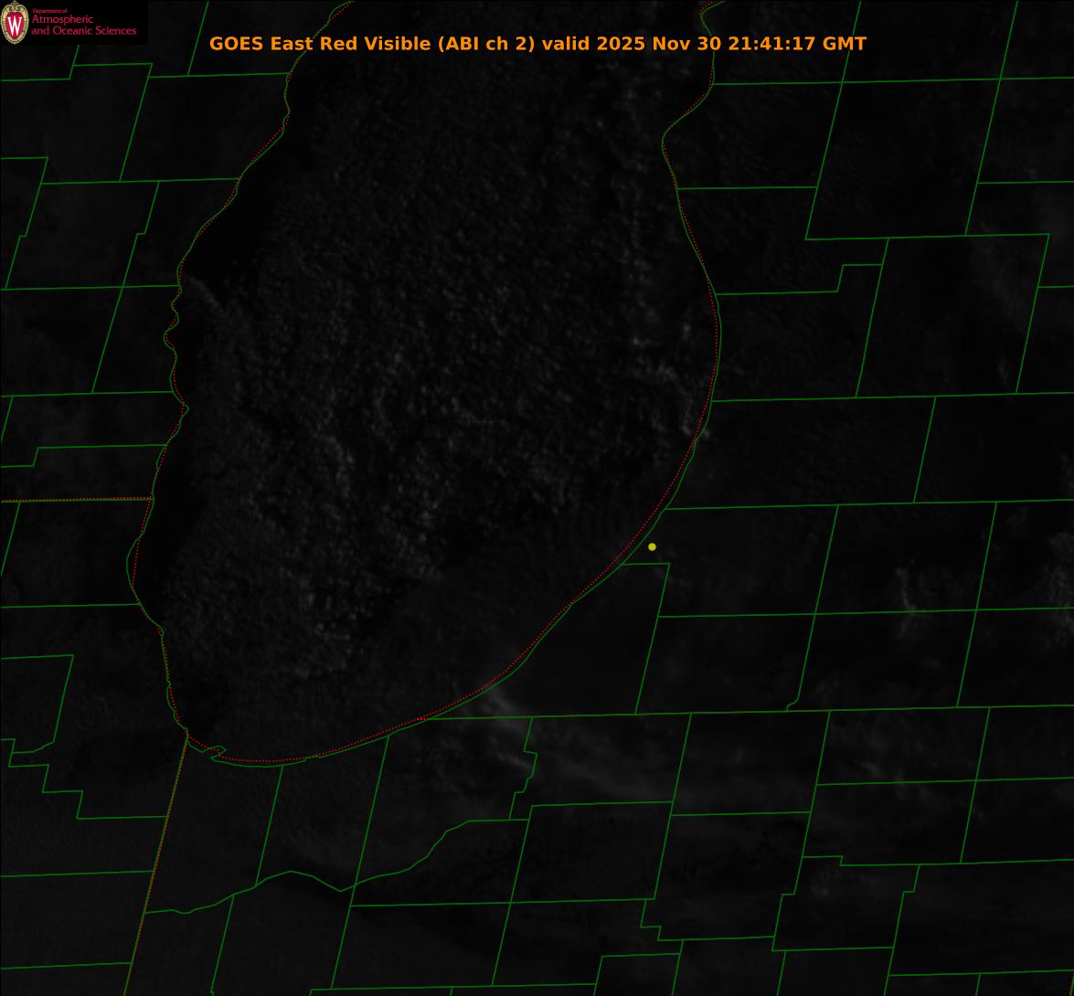Click the GMT timezone label
This screenshot has width=1074, height=996.
(845, 43)
